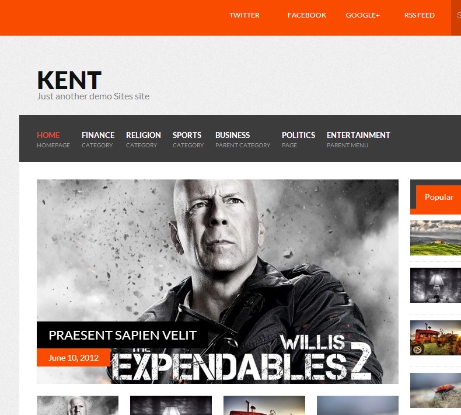Select the Popular tab in sidebar

pyautogui.click(x=439, y=197)
